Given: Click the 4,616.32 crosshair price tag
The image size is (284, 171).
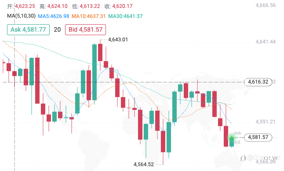Looking at the screenshot, I should click(258, 82).
